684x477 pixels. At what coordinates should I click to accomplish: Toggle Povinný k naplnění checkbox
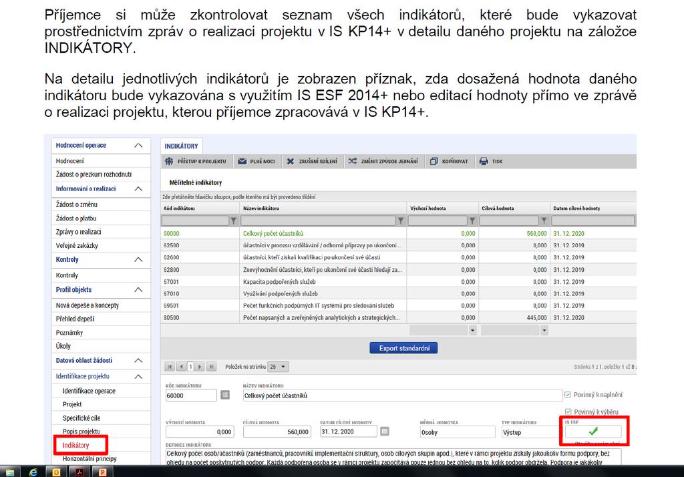568,395
